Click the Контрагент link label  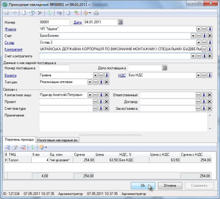[x=14, y=49]
